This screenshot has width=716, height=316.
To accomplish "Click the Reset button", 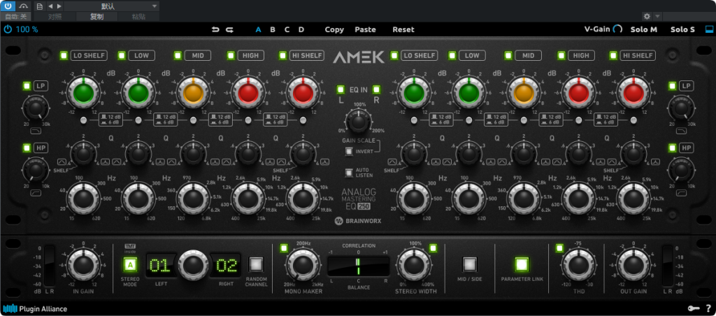I will tap(403, 29).
